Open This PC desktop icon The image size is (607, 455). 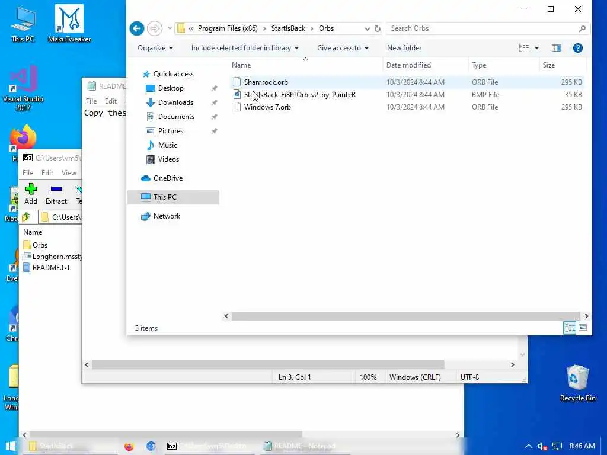pyautogui.click(x=23, y=24)
